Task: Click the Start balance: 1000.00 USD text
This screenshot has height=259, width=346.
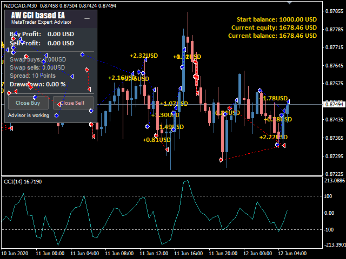Action: coord(277,19)
